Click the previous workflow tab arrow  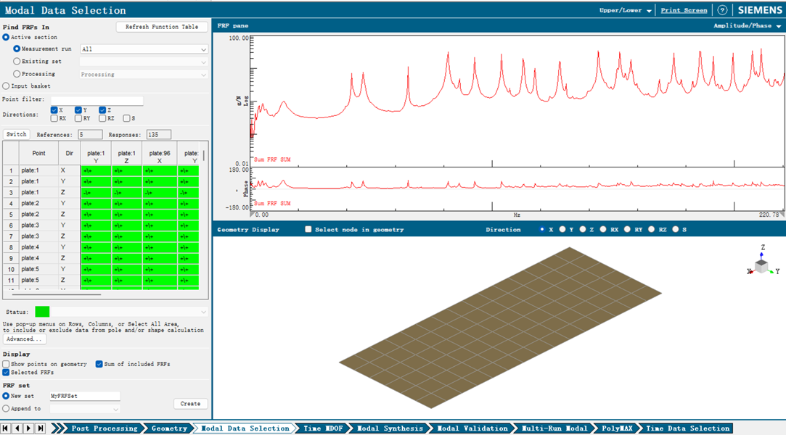pos(17,428)
